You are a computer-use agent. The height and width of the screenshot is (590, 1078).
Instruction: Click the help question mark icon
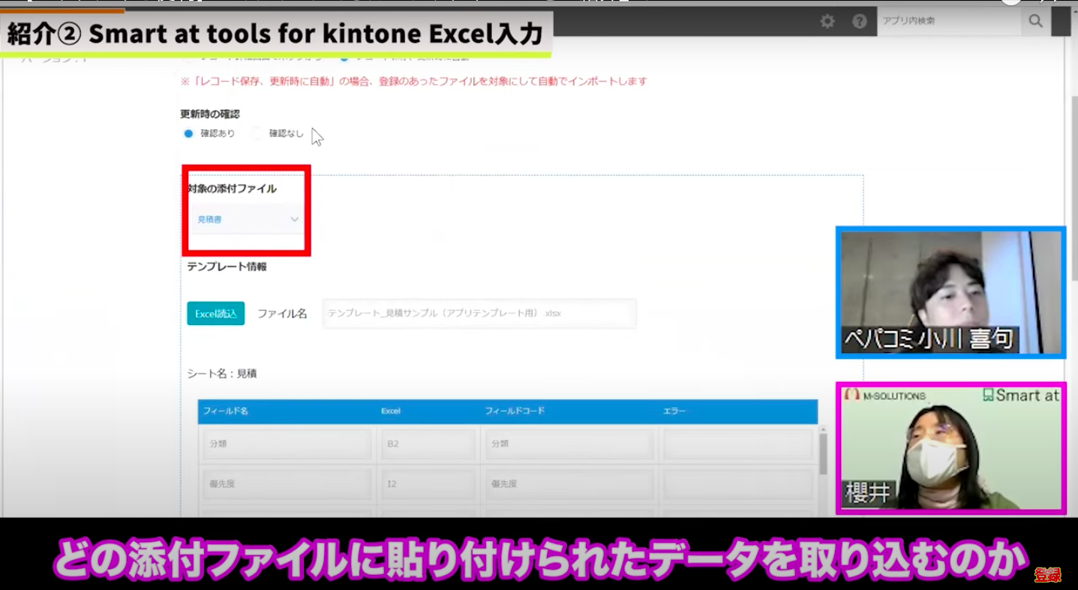click(x=860, y=21)
